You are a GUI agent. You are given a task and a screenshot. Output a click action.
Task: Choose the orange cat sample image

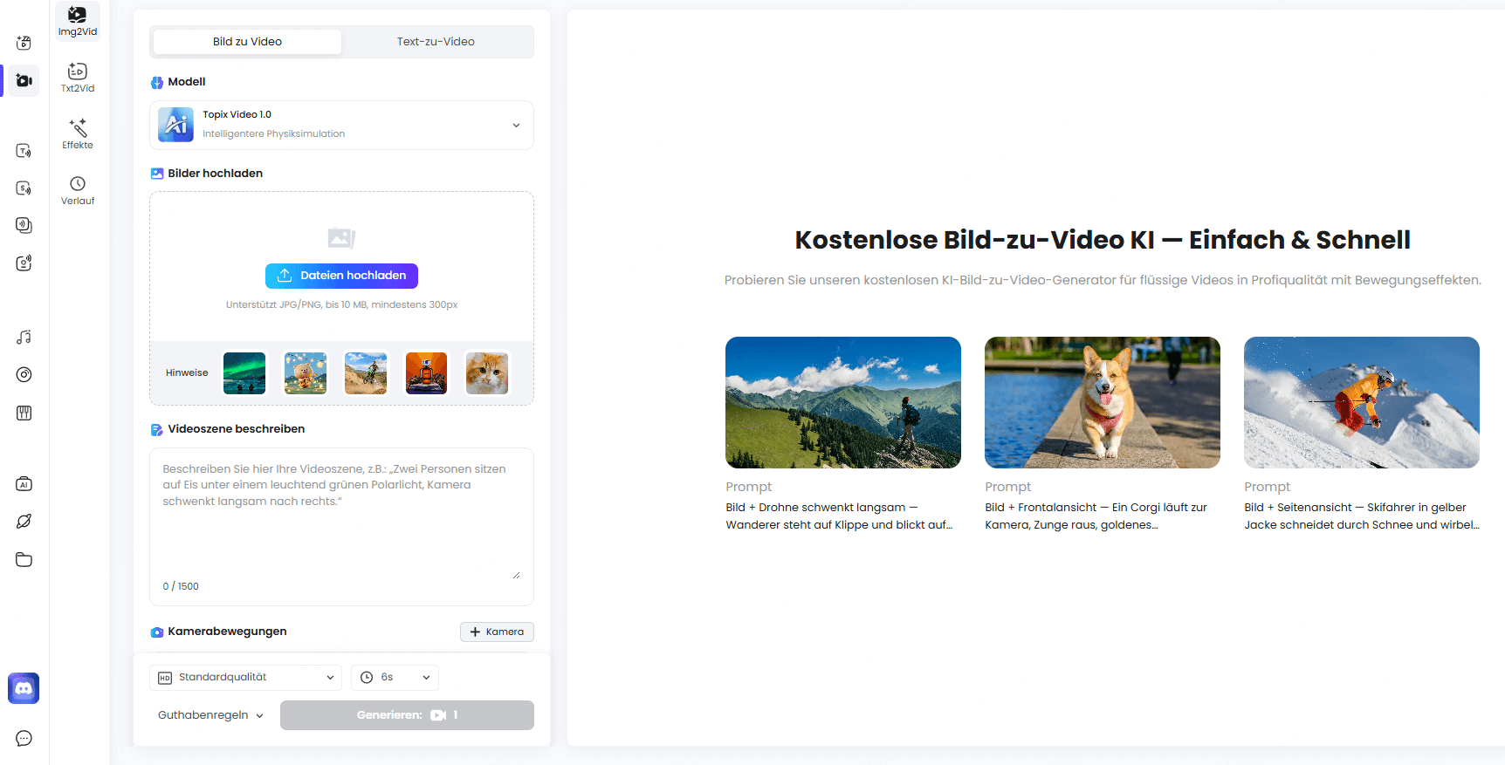click(487, 372)
